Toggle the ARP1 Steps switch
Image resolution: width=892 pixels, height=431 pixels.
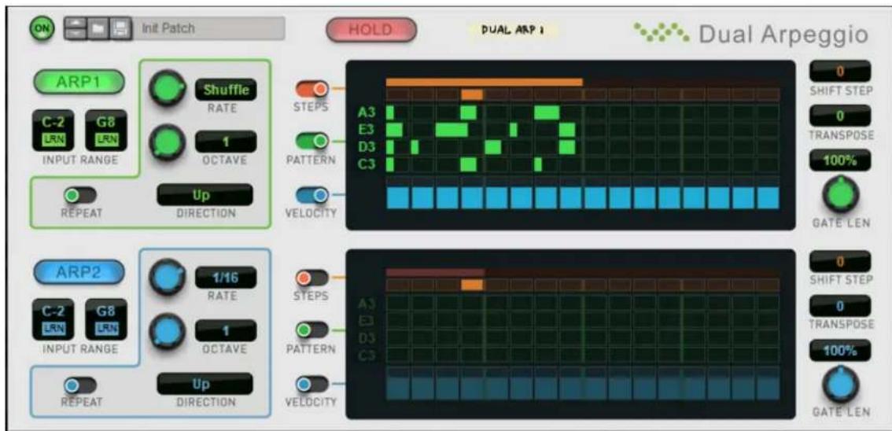click(x=312, y=89)
